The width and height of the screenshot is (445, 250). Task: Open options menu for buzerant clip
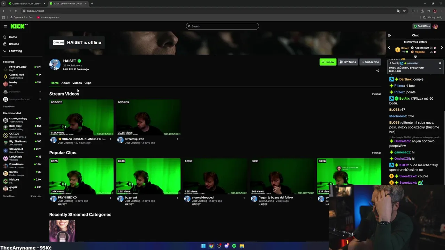coord(177,198)
